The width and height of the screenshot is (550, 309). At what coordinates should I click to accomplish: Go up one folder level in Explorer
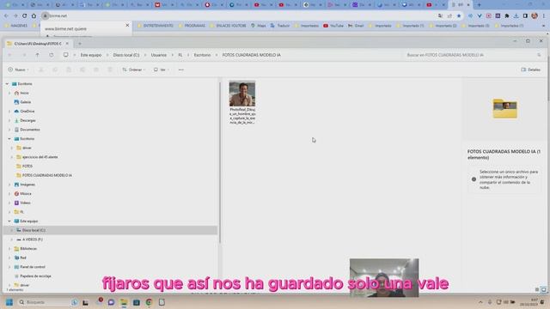click(x=37, y=55)
